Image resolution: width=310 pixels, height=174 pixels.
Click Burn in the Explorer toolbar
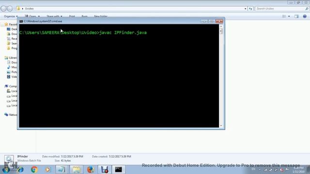pyautogui.click(x=84, y=16)
